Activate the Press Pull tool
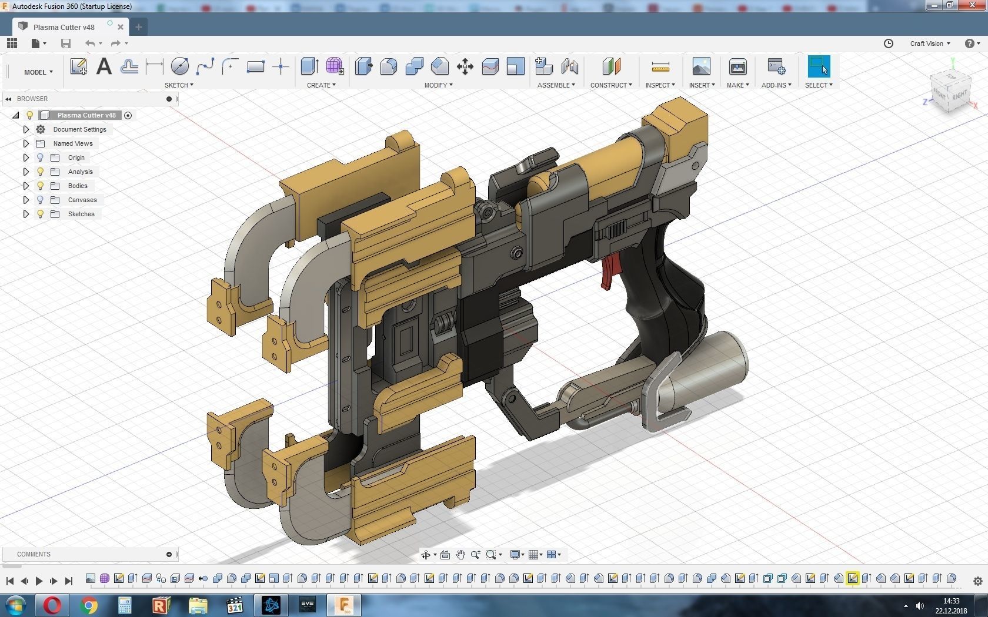The height and width of the screenshot is (617, 988). tap(363, 66)
